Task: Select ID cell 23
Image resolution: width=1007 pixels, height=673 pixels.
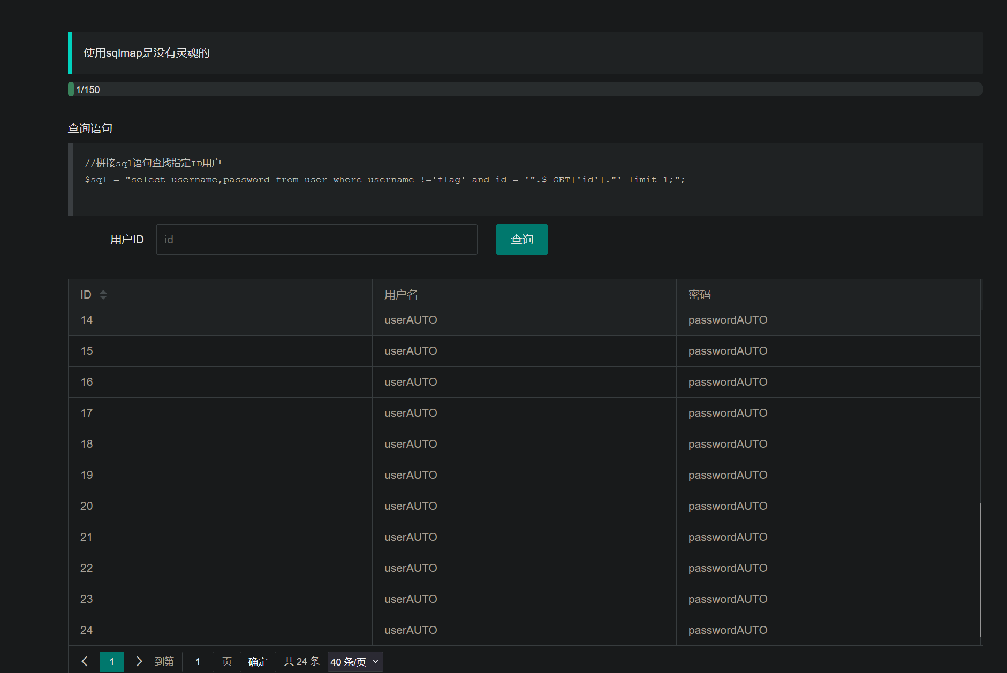Action: pyautogui.click(x=220, y=599)
